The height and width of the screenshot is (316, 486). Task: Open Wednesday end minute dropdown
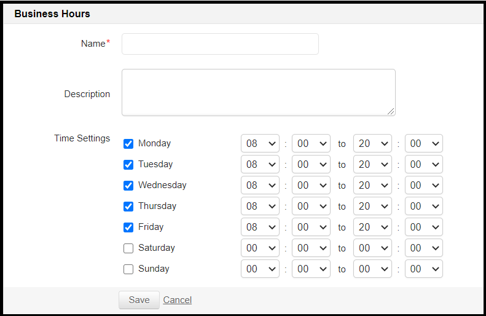[x=424, y=186]
